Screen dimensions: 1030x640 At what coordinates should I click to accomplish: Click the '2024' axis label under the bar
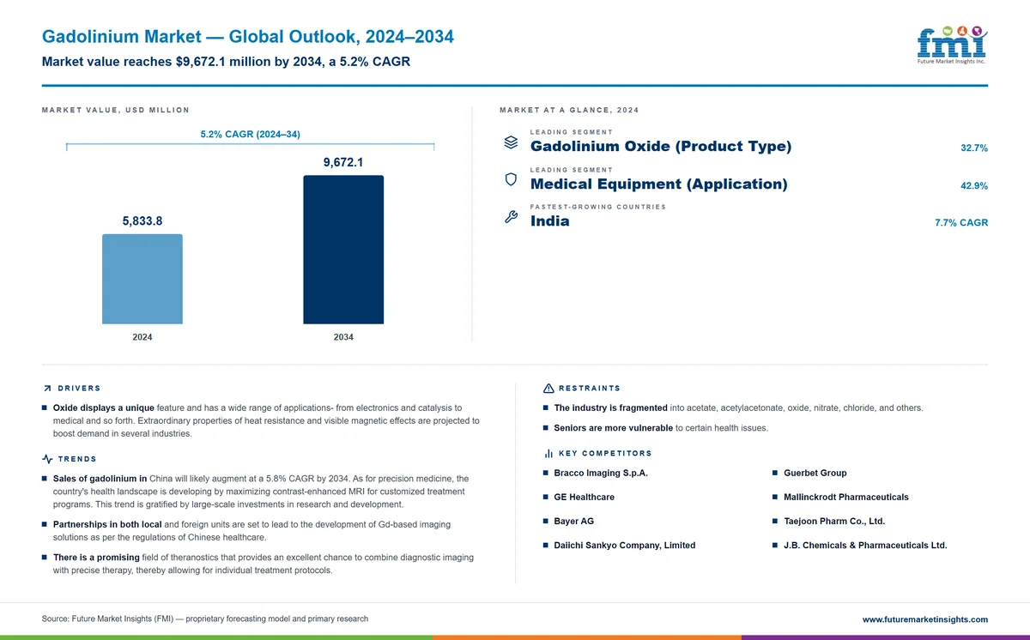tap(142, 337)
